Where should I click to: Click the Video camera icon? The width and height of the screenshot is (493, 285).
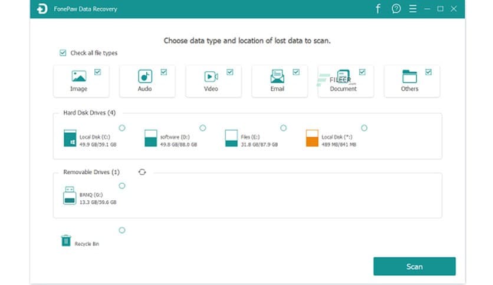click(x=211, y=77)
